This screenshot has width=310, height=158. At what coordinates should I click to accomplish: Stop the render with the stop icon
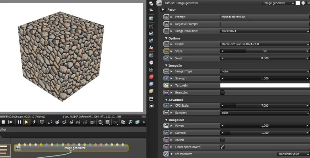click(x=3, y=122)
